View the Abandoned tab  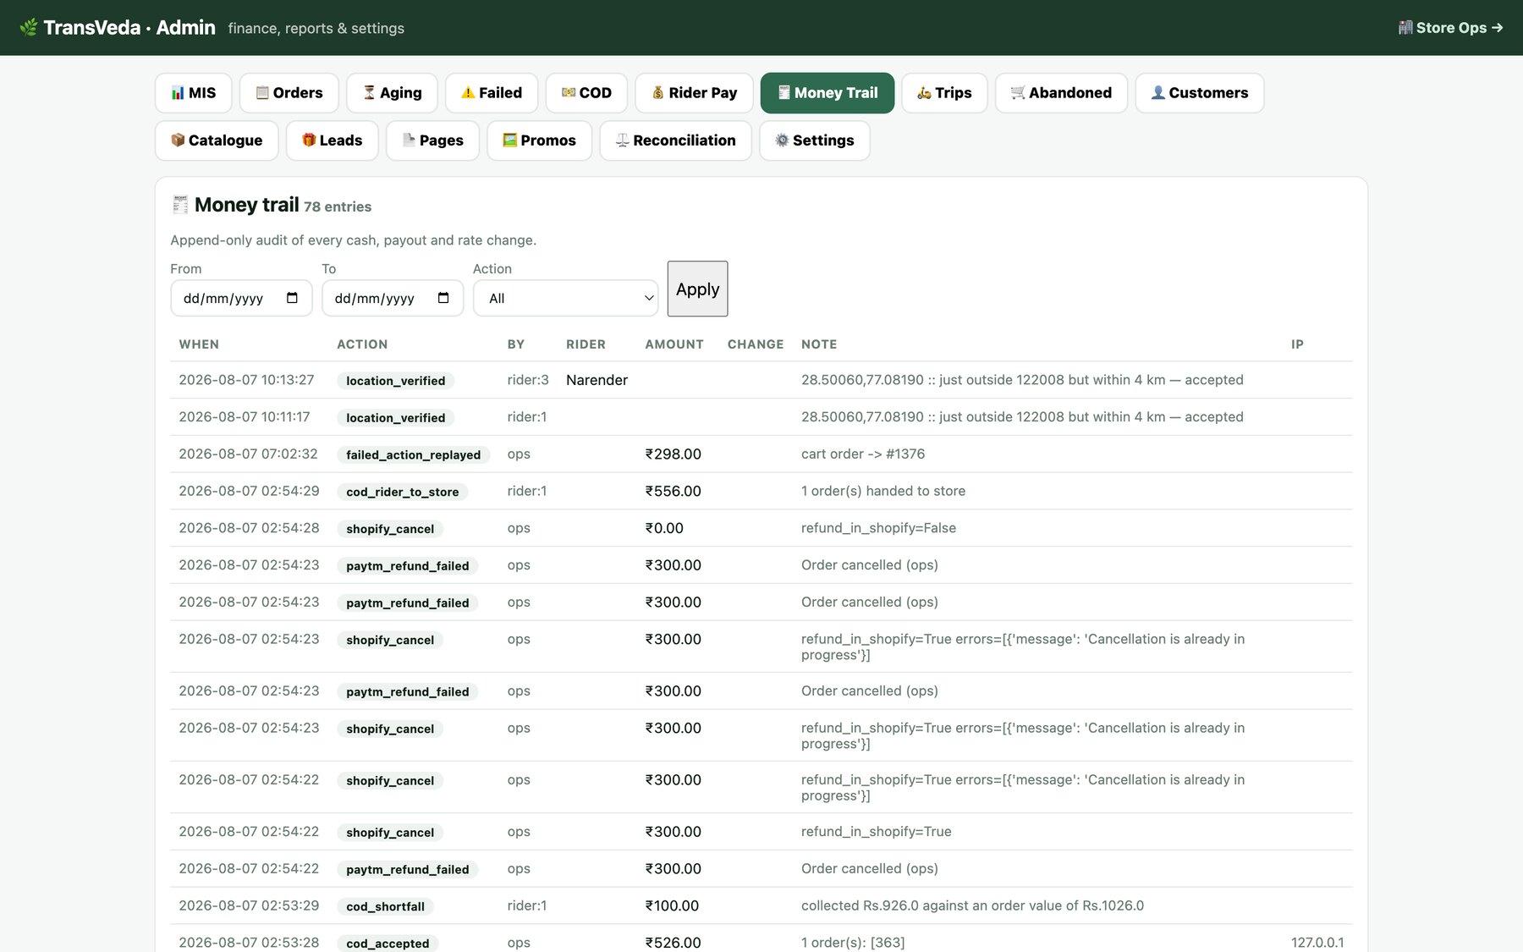click(1061, 93)
